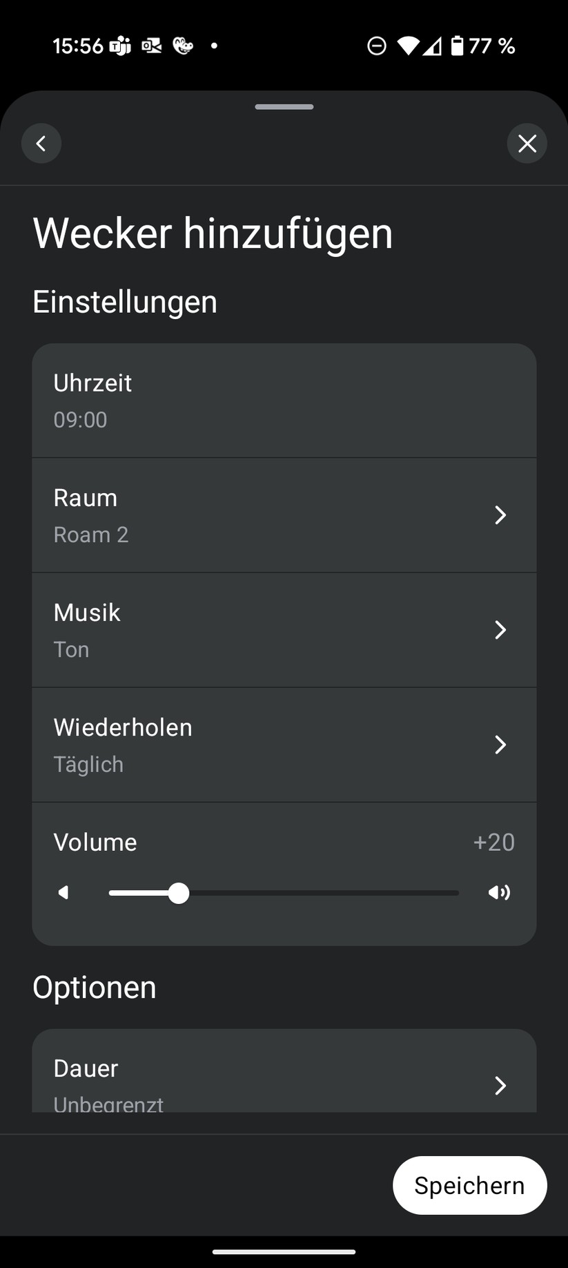The image size is (568, 1268).
Task: Tap the Speichern button
Action: click(470, 1185)
